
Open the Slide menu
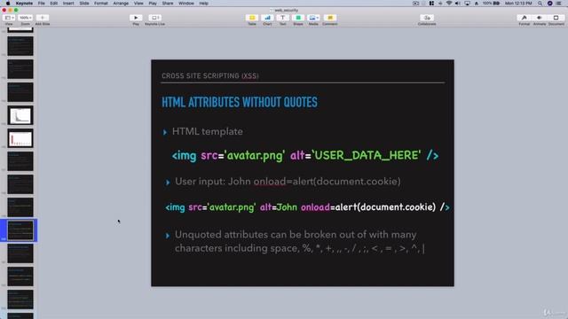pos(84,4)
